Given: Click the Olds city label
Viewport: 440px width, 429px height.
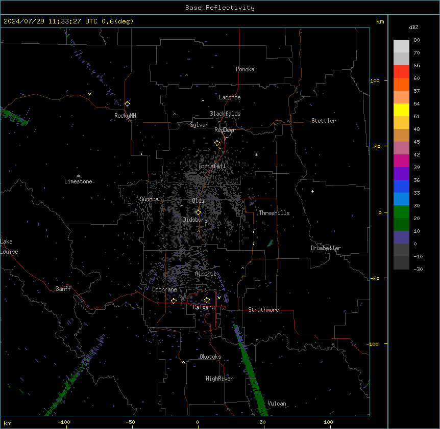Looking at the screenshot, I should tap(198, 201).
